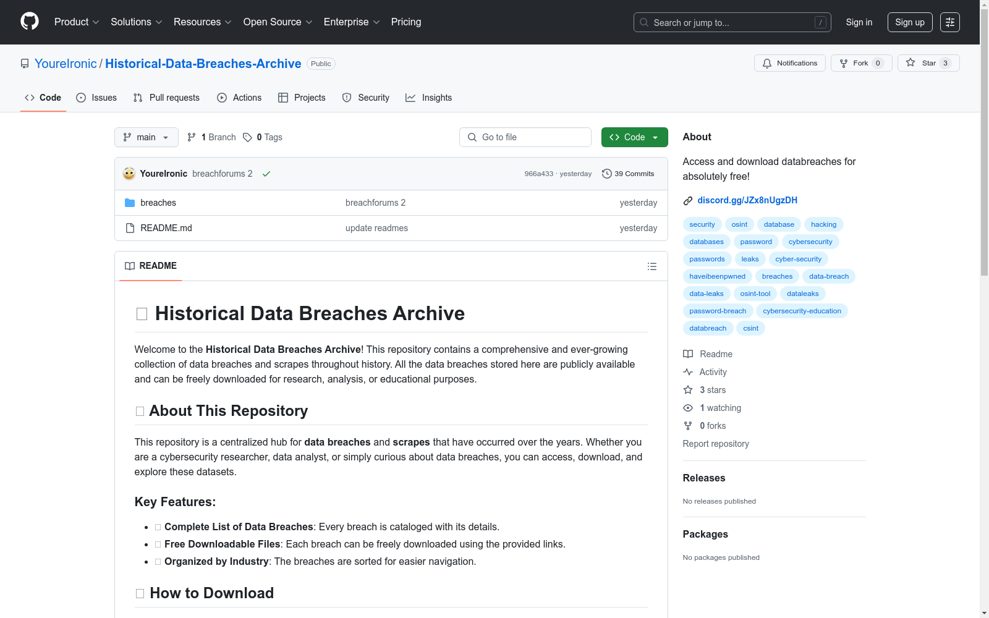Click the Packages heading link
Screen dimensions: 989x618
[x=705, y=534]
